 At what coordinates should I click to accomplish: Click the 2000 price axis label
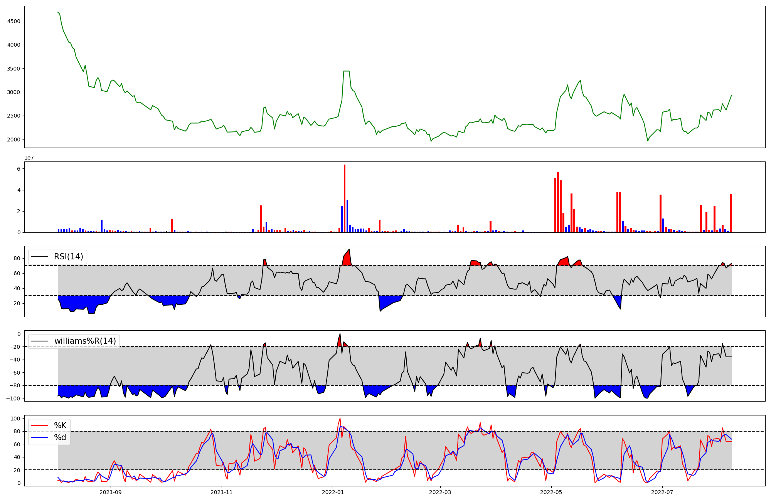(x=14, y=140)
